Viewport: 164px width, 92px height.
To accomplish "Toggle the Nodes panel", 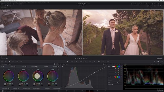I will coord(148,4).
